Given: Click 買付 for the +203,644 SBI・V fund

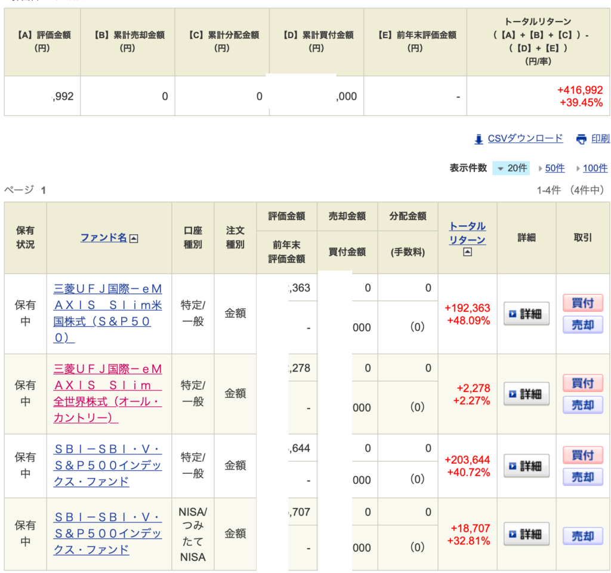Looking at the screenshot, I should pos(582,455).
